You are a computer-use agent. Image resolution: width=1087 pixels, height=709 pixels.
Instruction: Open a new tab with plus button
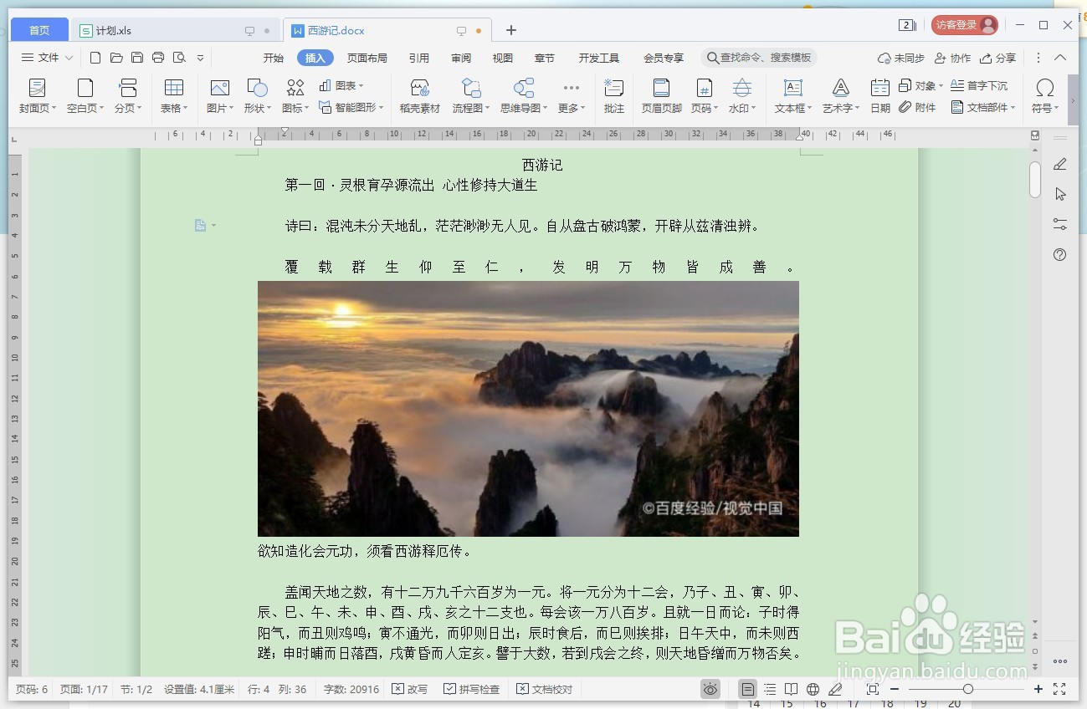click(511, 30)
